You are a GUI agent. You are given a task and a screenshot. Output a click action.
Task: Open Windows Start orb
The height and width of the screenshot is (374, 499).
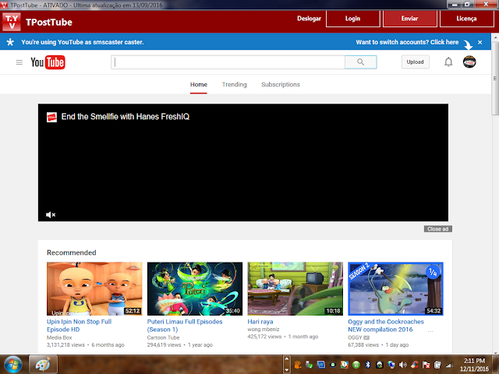click(x=13, y=365)
